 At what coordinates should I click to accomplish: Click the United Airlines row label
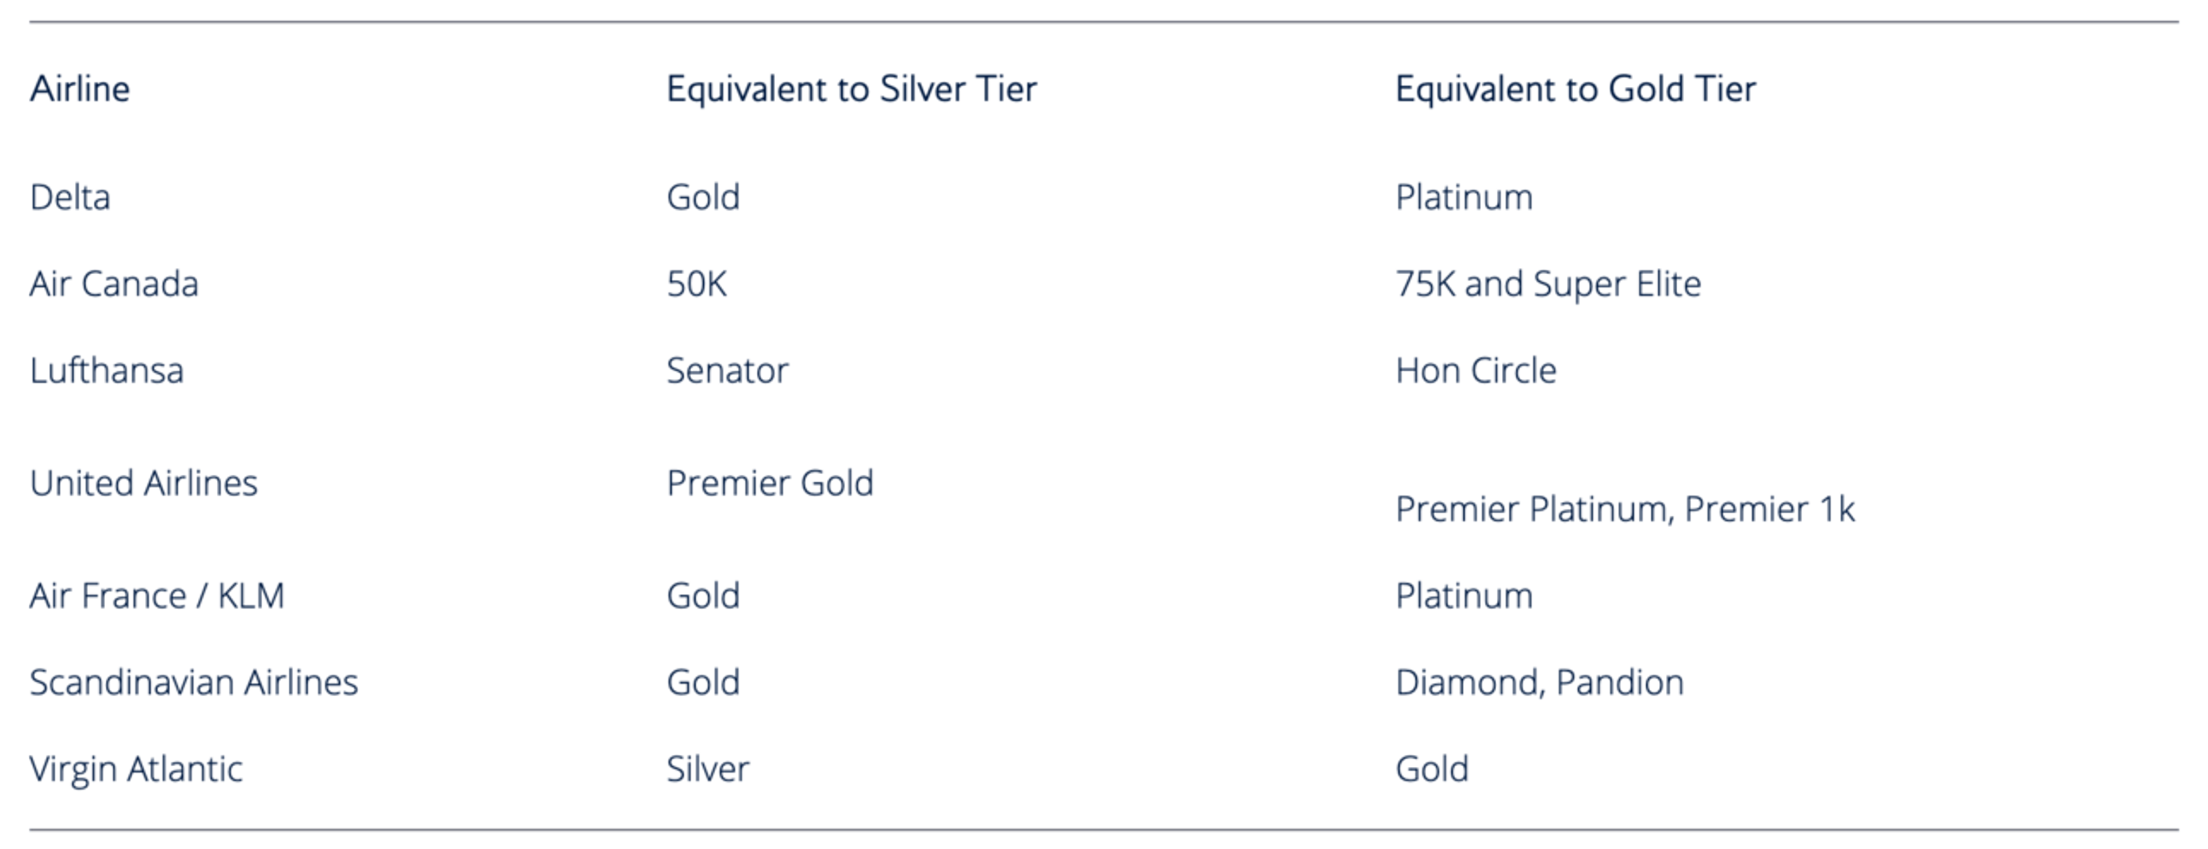point(144,482)
